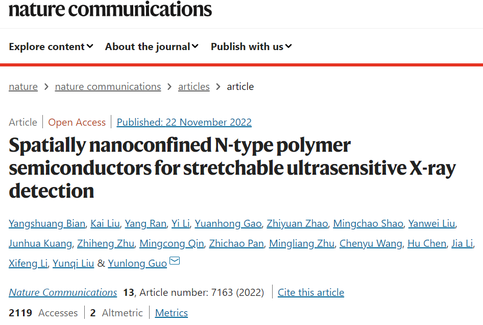Image resolution: width=483 pixels, height=325 pixels.
Task: Click the italic Nature Communications journal link
Action: 63,292
